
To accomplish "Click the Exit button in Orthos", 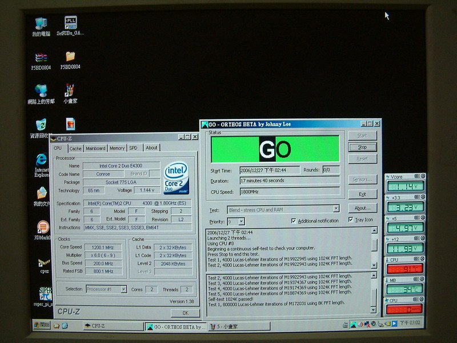I will (362, 194).
